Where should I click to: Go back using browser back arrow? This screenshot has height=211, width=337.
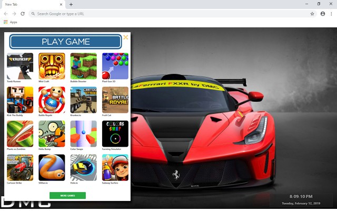coord(6,14)
